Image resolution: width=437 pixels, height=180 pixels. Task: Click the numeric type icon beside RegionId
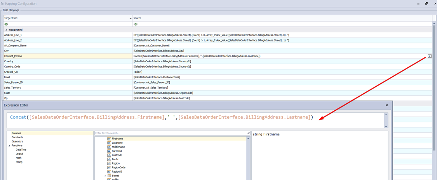[109, 171]
